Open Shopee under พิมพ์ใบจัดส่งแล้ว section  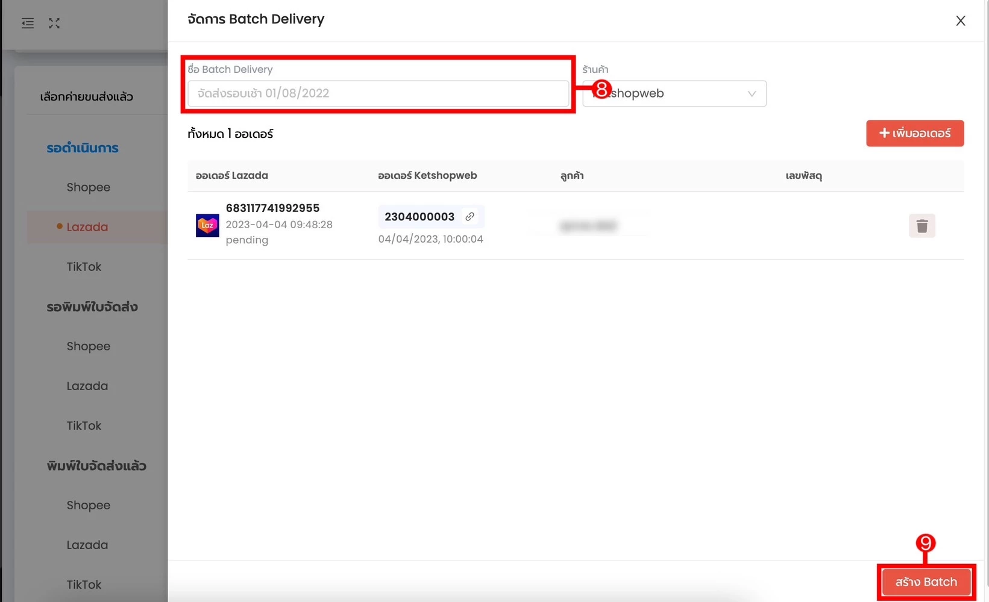[89, 505]
